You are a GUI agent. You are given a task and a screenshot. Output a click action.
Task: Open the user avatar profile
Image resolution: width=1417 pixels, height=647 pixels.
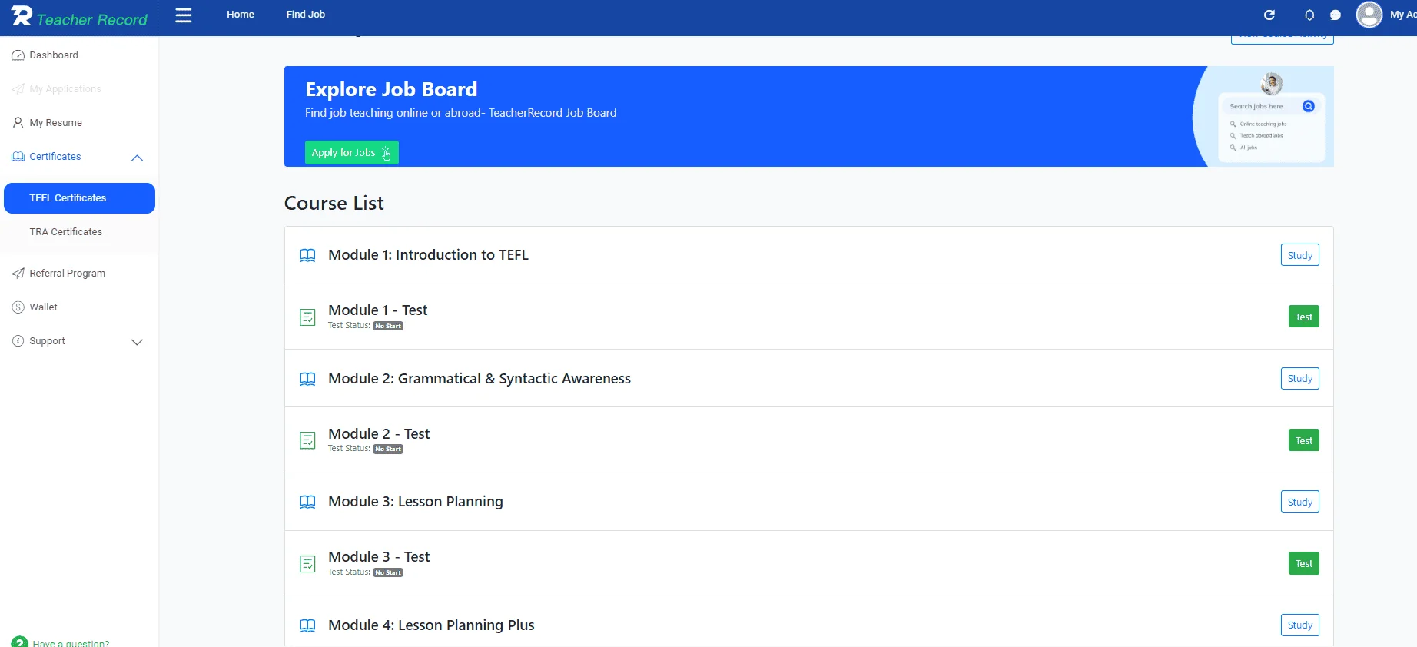pos(1369,15)
